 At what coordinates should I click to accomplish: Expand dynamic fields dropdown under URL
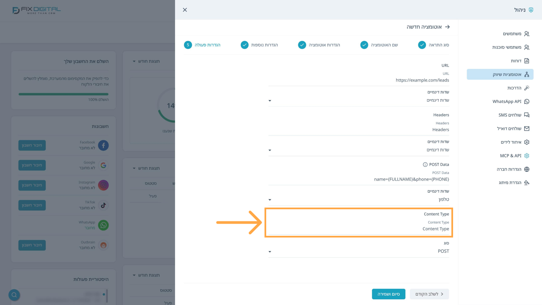[x=359, y=100]
